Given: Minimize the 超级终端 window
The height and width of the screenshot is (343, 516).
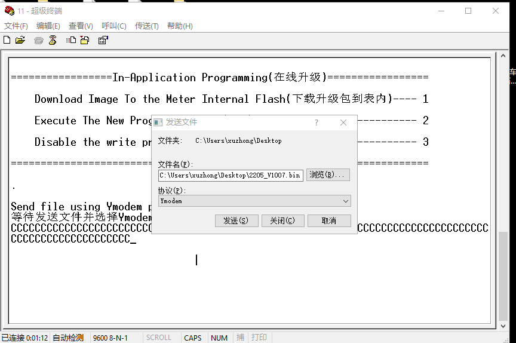Looking at the screenshot, I should (441, 11).
